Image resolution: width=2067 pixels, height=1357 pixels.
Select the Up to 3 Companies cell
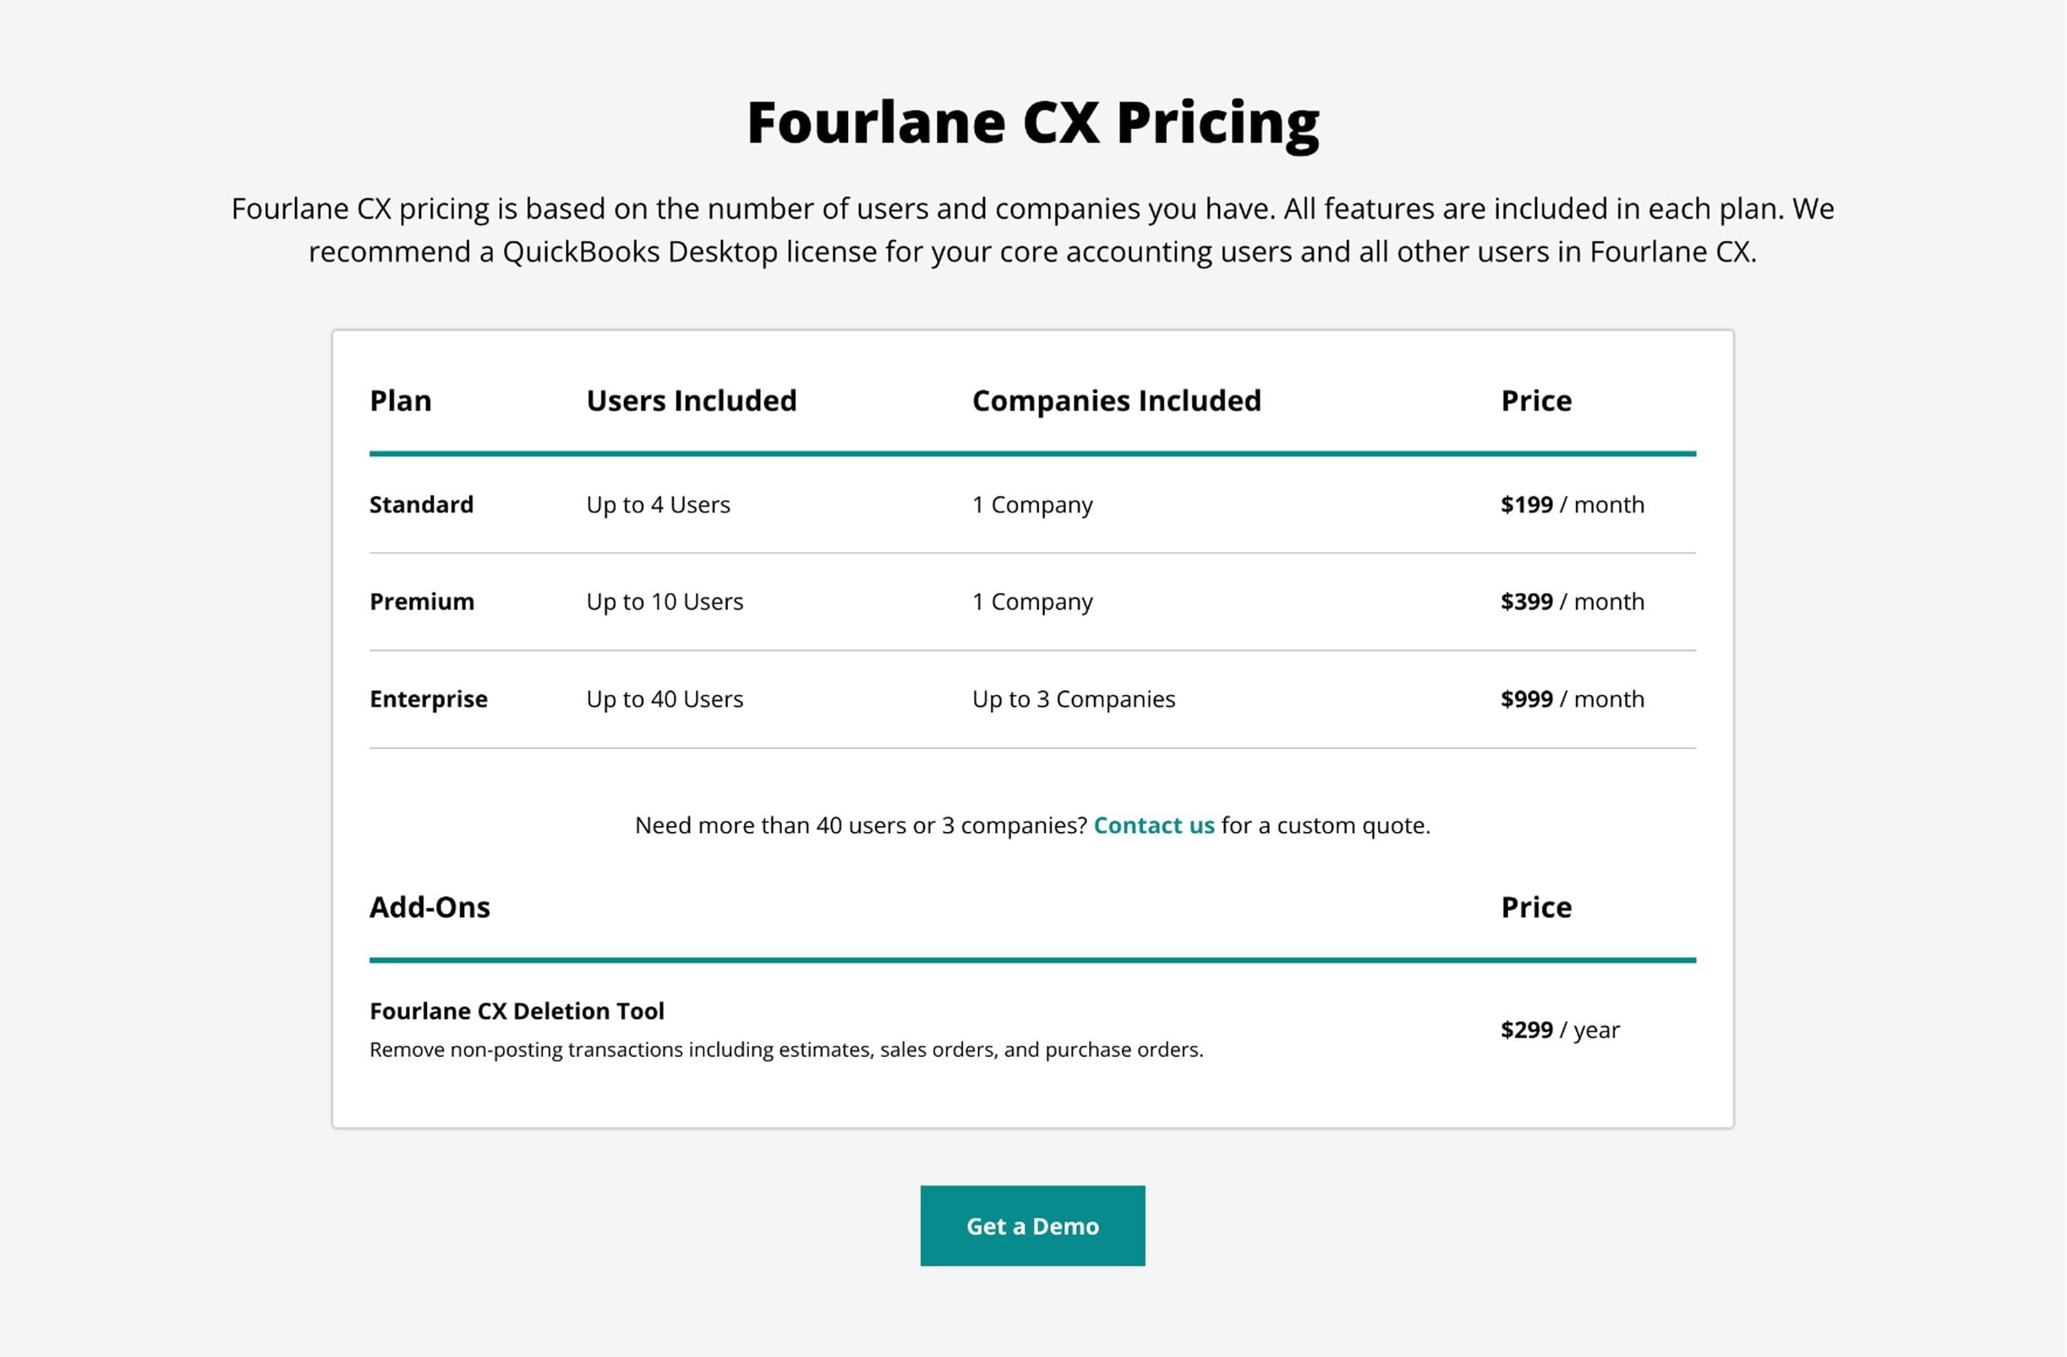(1073, 698)
